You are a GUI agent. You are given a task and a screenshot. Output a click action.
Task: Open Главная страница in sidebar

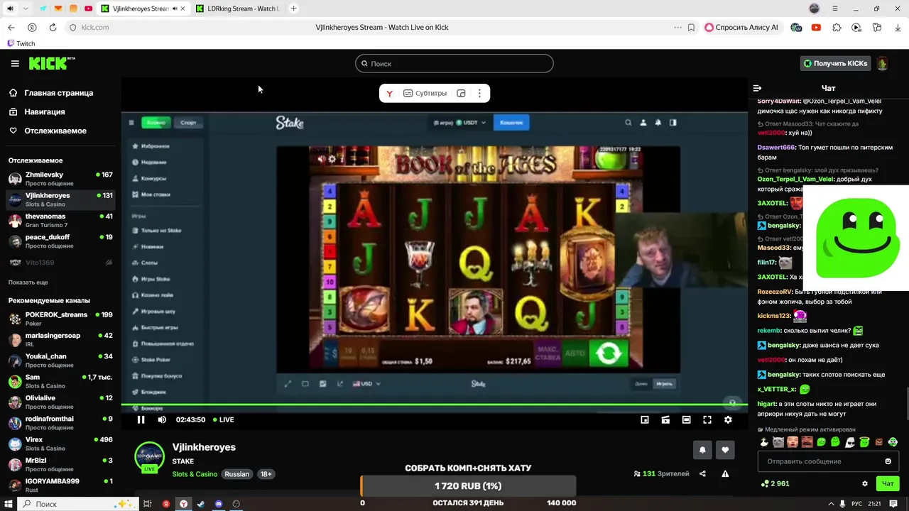coord(58,93)
